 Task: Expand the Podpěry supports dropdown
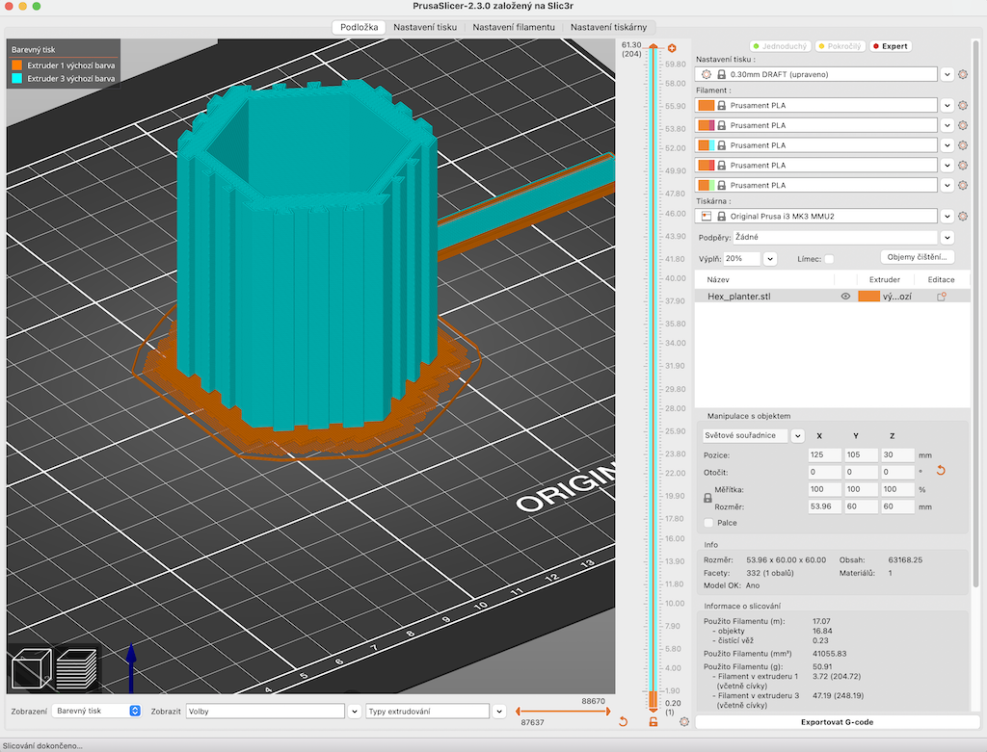click(947, 237)
